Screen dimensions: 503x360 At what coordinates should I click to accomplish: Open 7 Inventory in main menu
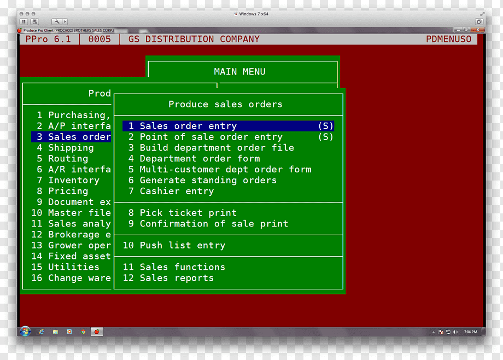pos(71,180)
